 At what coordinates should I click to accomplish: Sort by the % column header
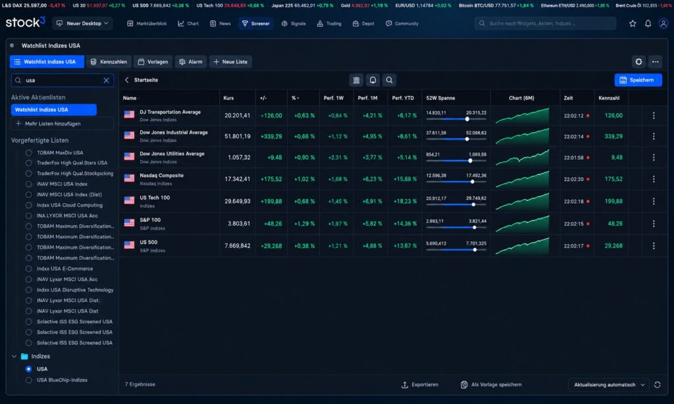tap(295, 98)
